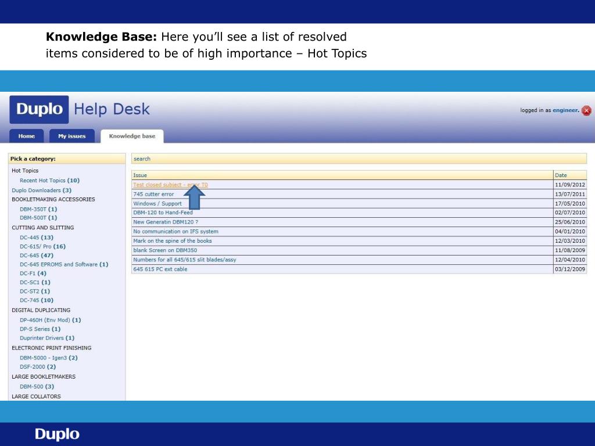The height and width of the screenshot is (446, 595).
Task: Open the Home tab
Action: point(27,136)
